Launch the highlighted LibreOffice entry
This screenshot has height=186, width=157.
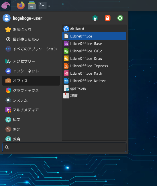click(94, 36)
